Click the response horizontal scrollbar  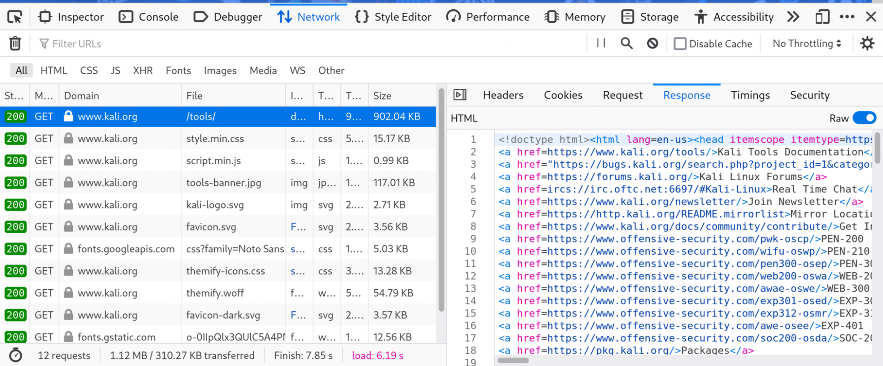pyautogui.click(x=513, y=360)
